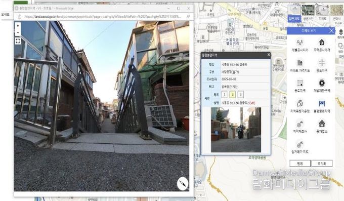Click the 초기화 reset button
Screen dimensions: 344x201
pos(322,164)
